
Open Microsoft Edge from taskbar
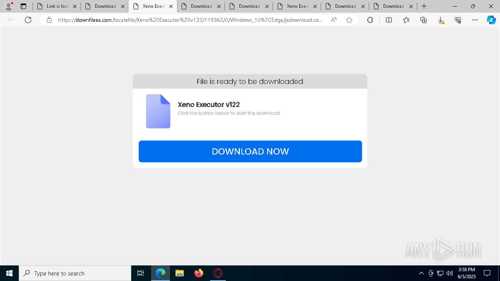pos(161,273)
